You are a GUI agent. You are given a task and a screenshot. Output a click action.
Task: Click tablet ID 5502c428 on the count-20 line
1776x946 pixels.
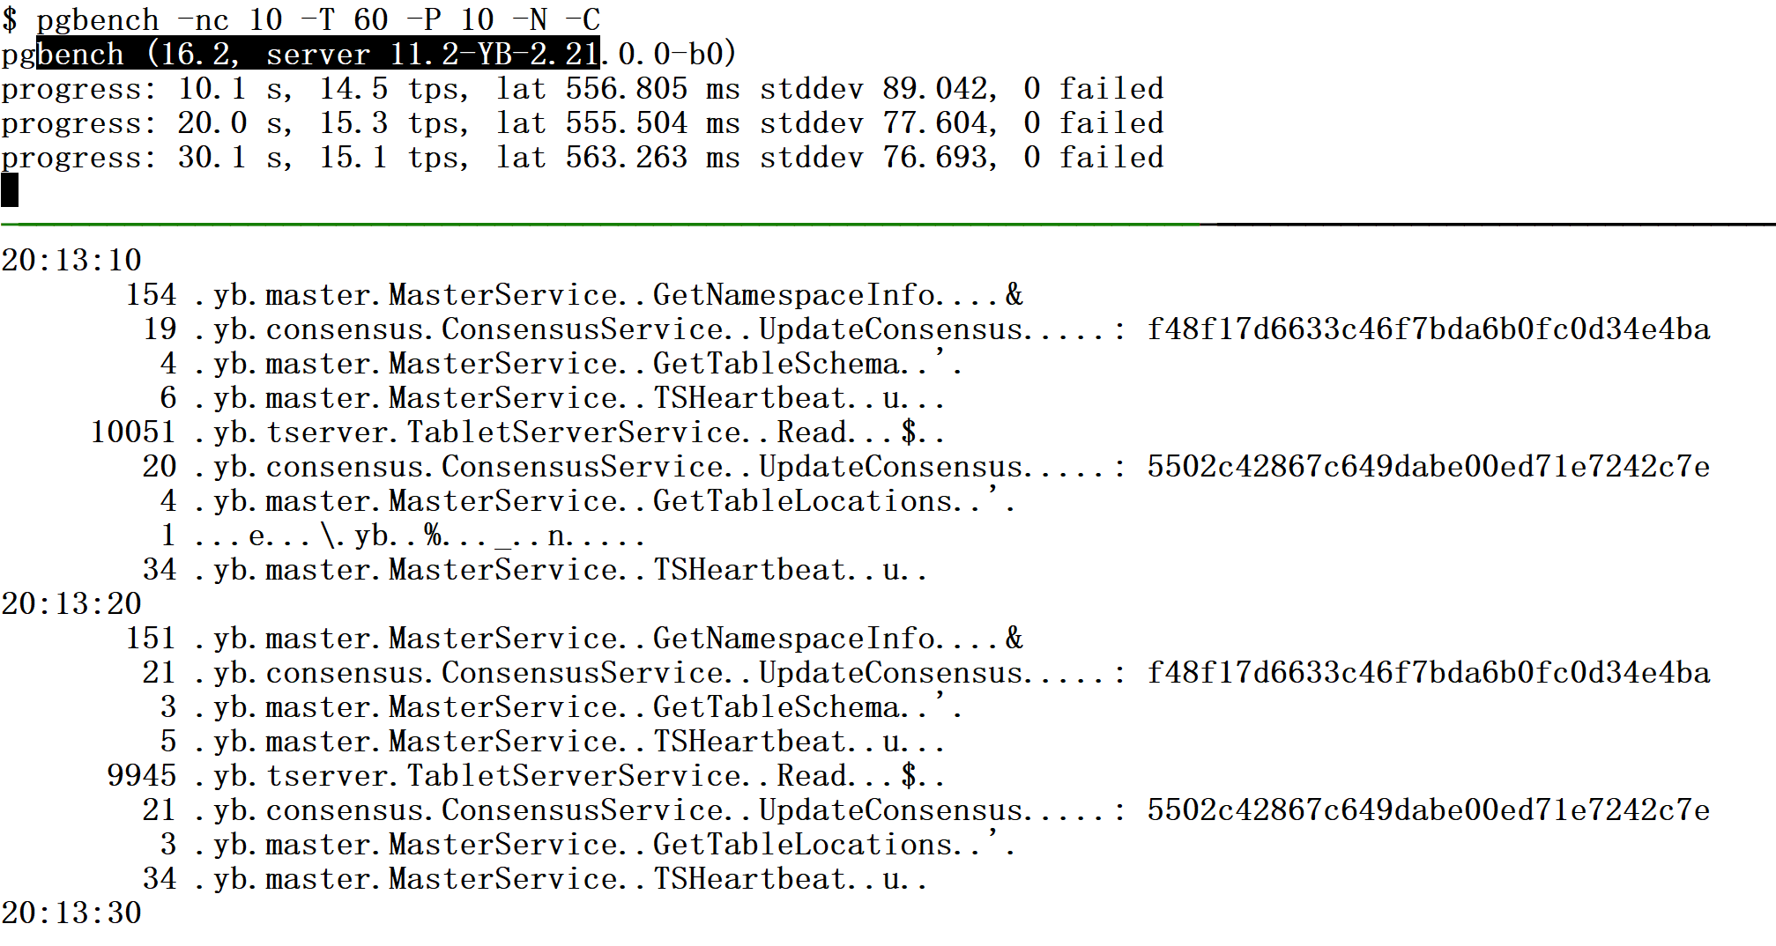[x=1428, y=466]
